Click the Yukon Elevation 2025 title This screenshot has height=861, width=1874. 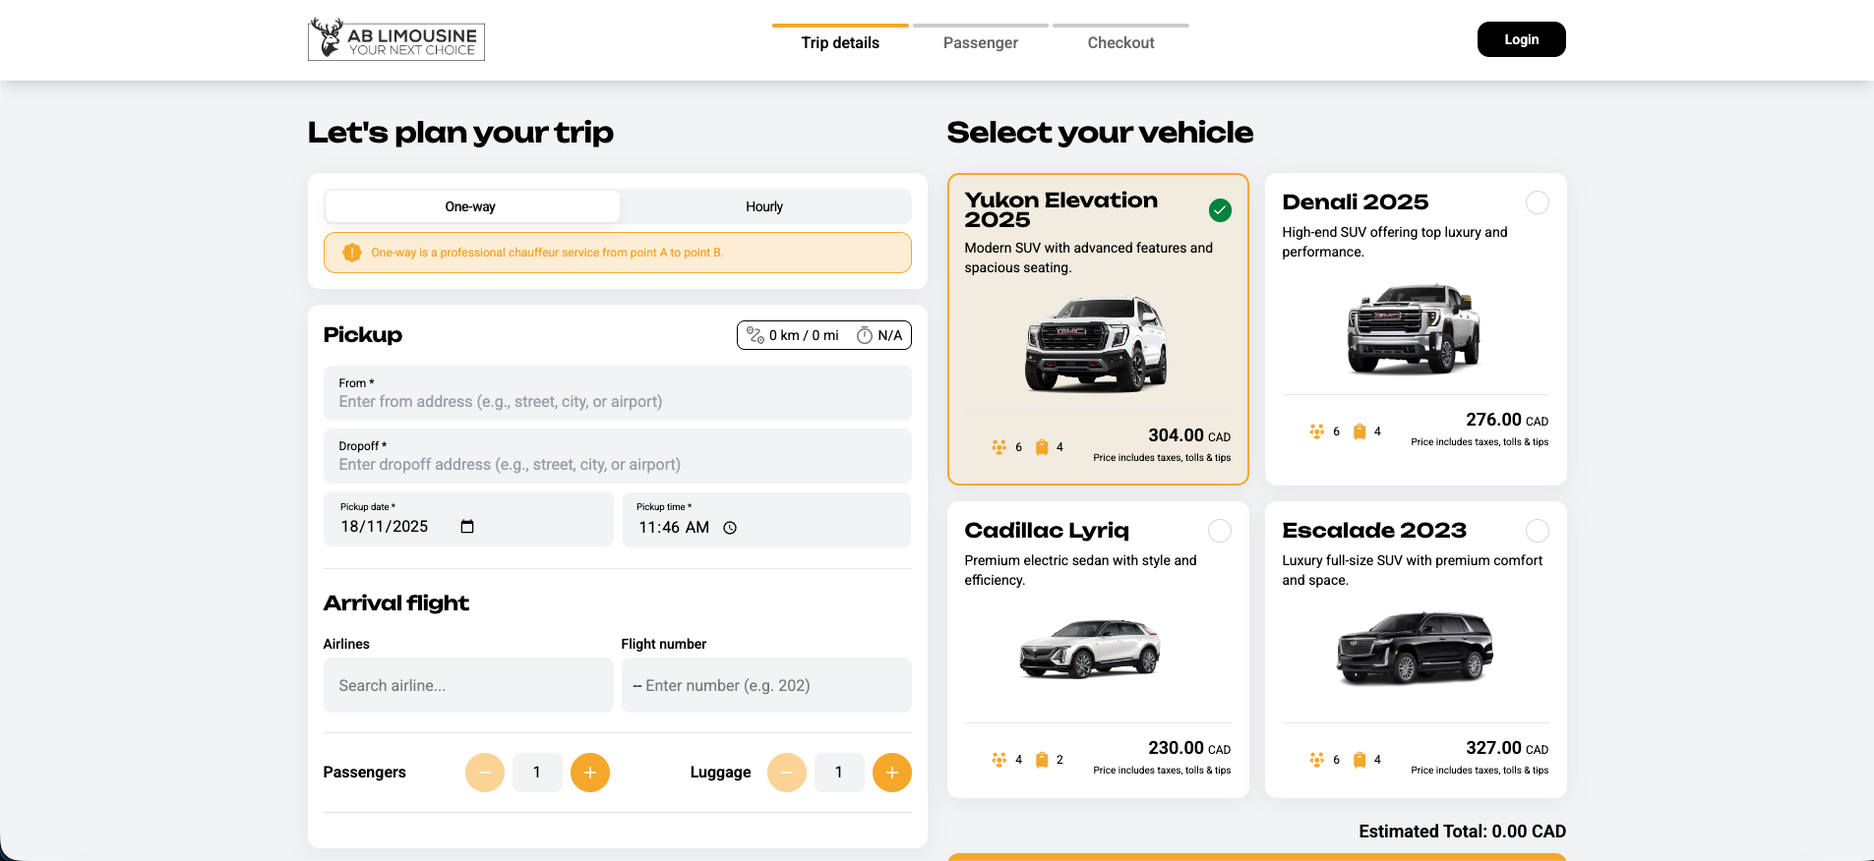click(1061, 210)
